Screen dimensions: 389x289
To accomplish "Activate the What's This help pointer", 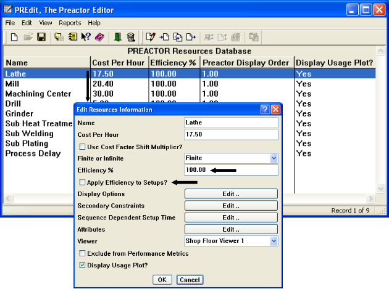I will point(86,37).
